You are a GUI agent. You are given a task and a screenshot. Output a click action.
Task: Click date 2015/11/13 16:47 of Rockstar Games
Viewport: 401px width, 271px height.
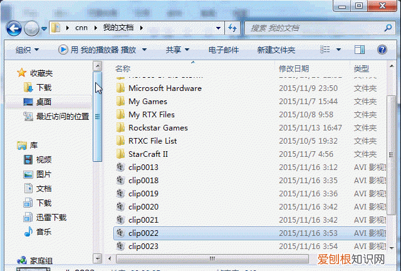[310, 127]
